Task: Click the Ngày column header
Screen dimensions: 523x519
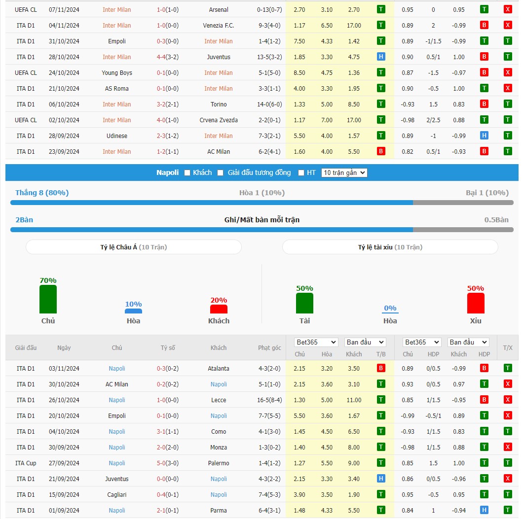Action: tap(64, 347)
